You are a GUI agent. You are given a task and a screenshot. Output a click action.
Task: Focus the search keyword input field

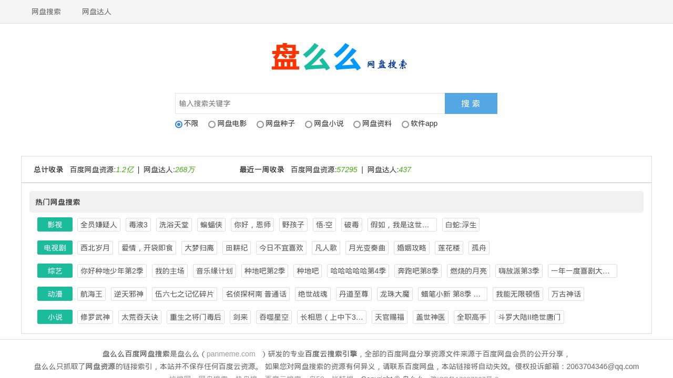(x=310, y=103)
